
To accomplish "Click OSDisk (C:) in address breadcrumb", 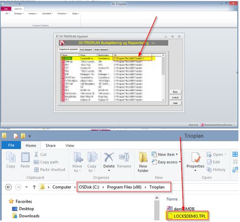I will click(89, 187).
